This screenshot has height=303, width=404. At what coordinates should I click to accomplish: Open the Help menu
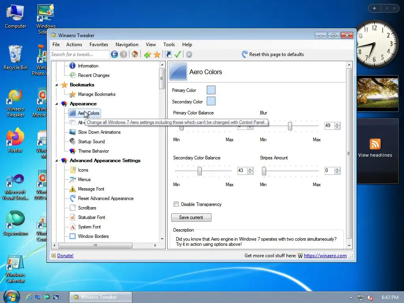click(187, 45)
